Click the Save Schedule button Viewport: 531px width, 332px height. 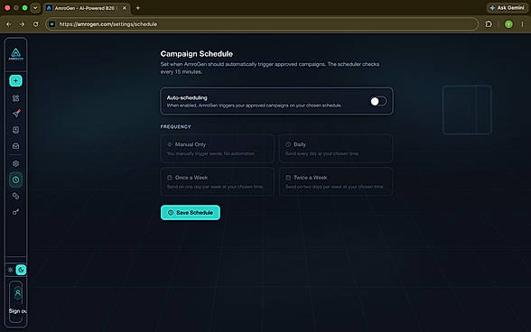[x=191, y=213]
